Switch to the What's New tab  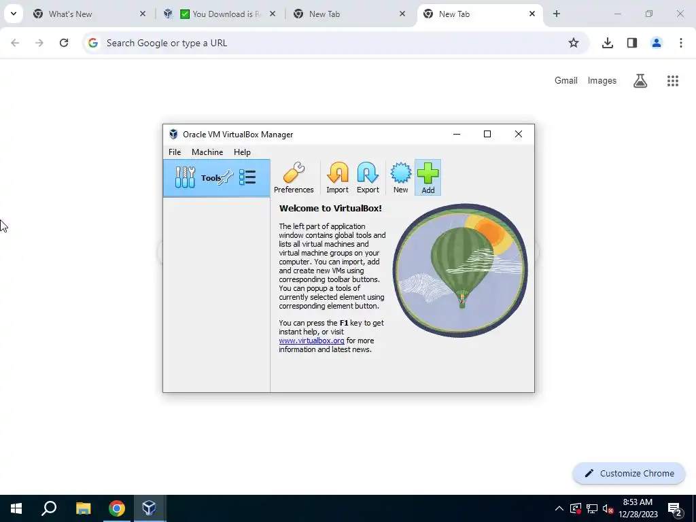pyautogui.click(x=89, y=14)
